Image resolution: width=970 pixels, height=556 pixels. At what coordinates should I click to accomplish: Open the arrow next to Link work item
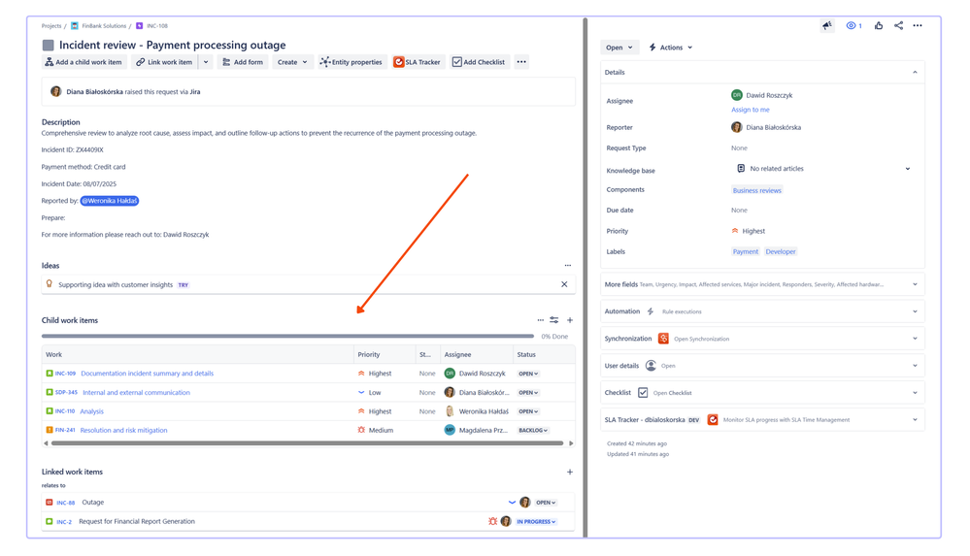[206, 62]
